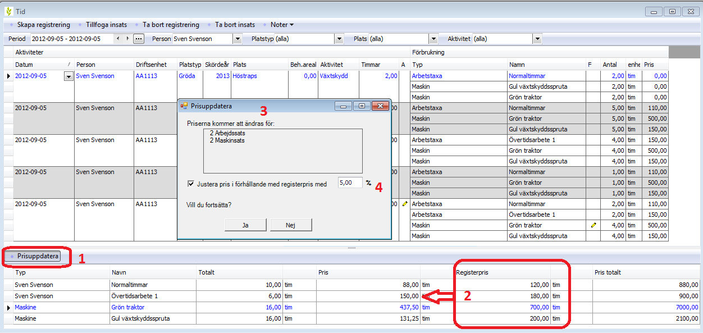The width and height of the screenshot is (703, 333).
Task: Click AA1113 link in first row
Action: pyautogui.click(x=147, y=76)
